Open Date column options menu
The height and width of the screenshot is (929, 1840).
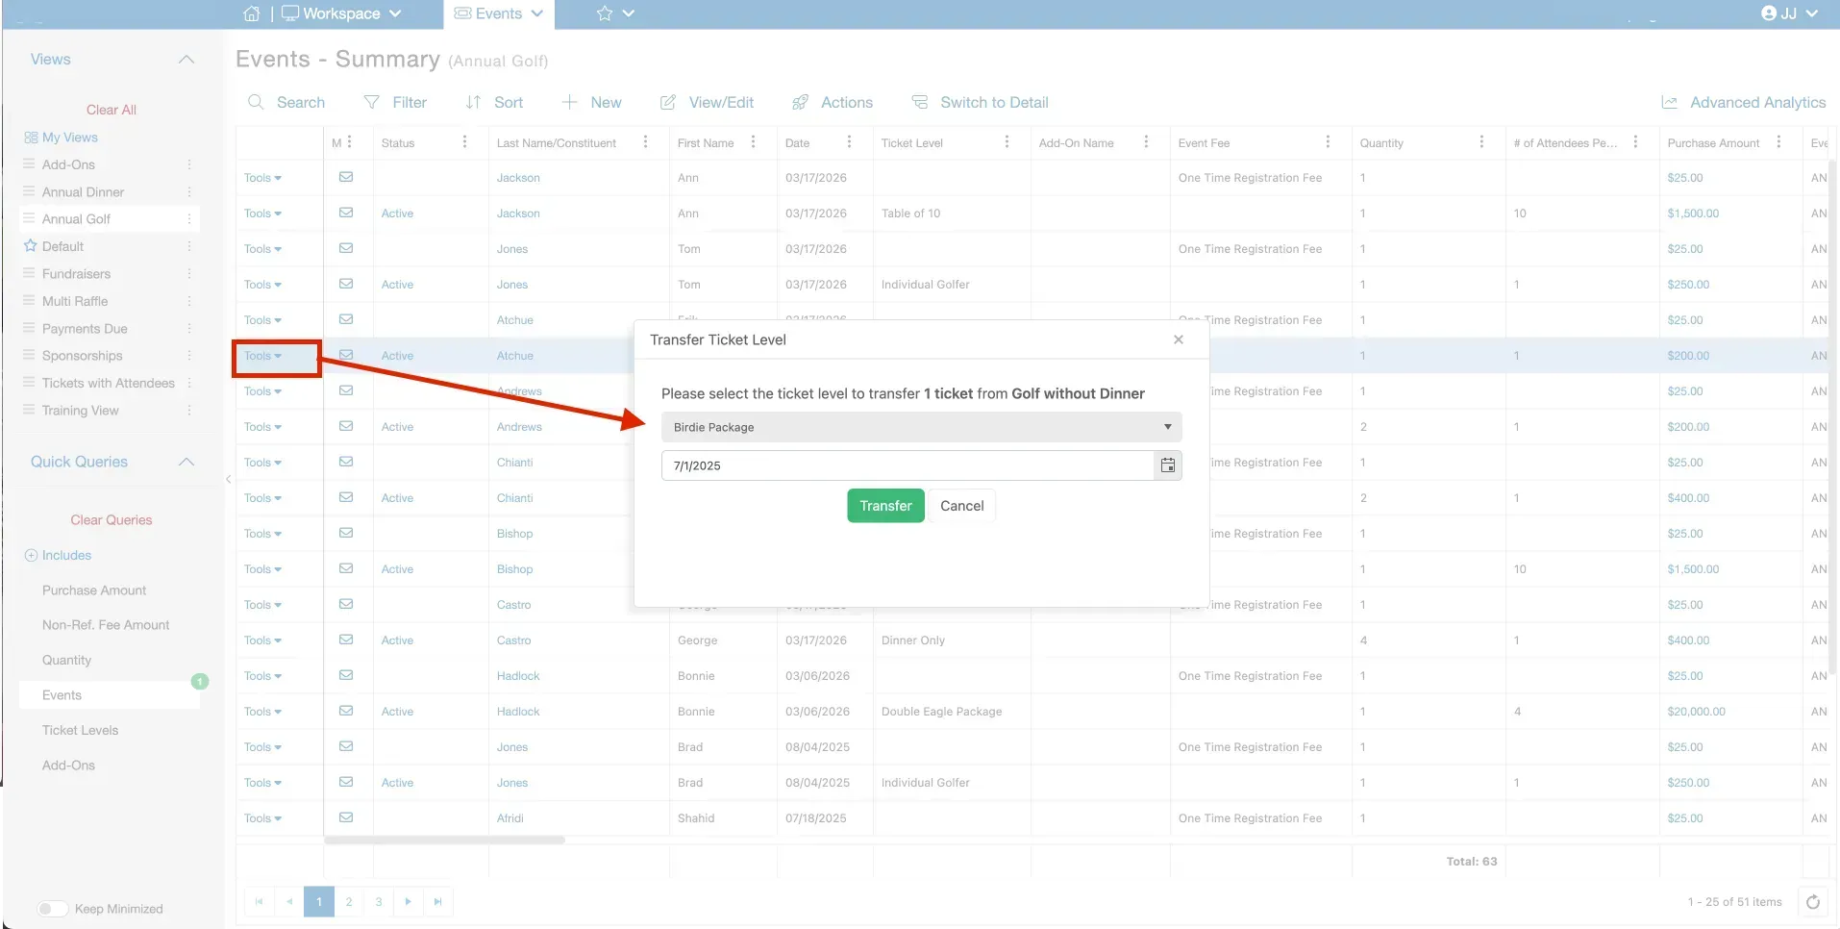(849, 142)
